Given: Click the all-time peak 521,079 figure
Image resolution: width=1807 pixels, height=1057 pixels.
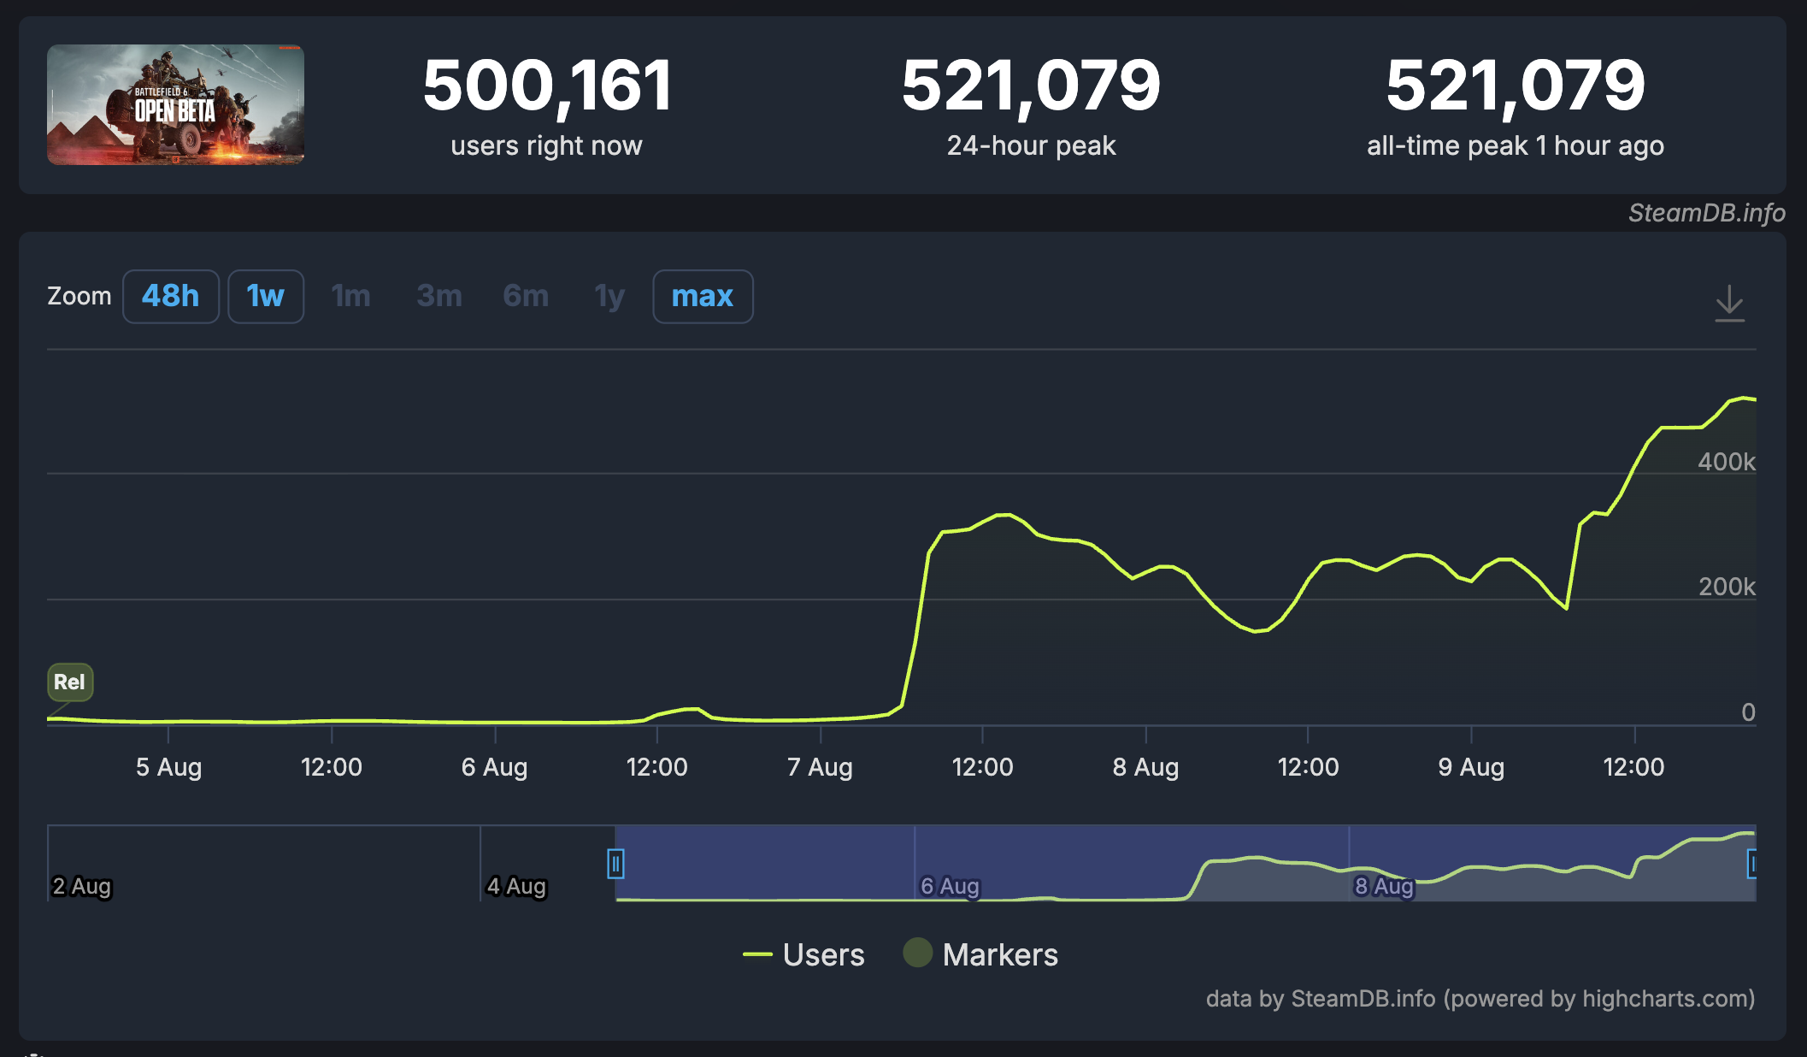Looking at the screenshot, I should [1515, 86].
